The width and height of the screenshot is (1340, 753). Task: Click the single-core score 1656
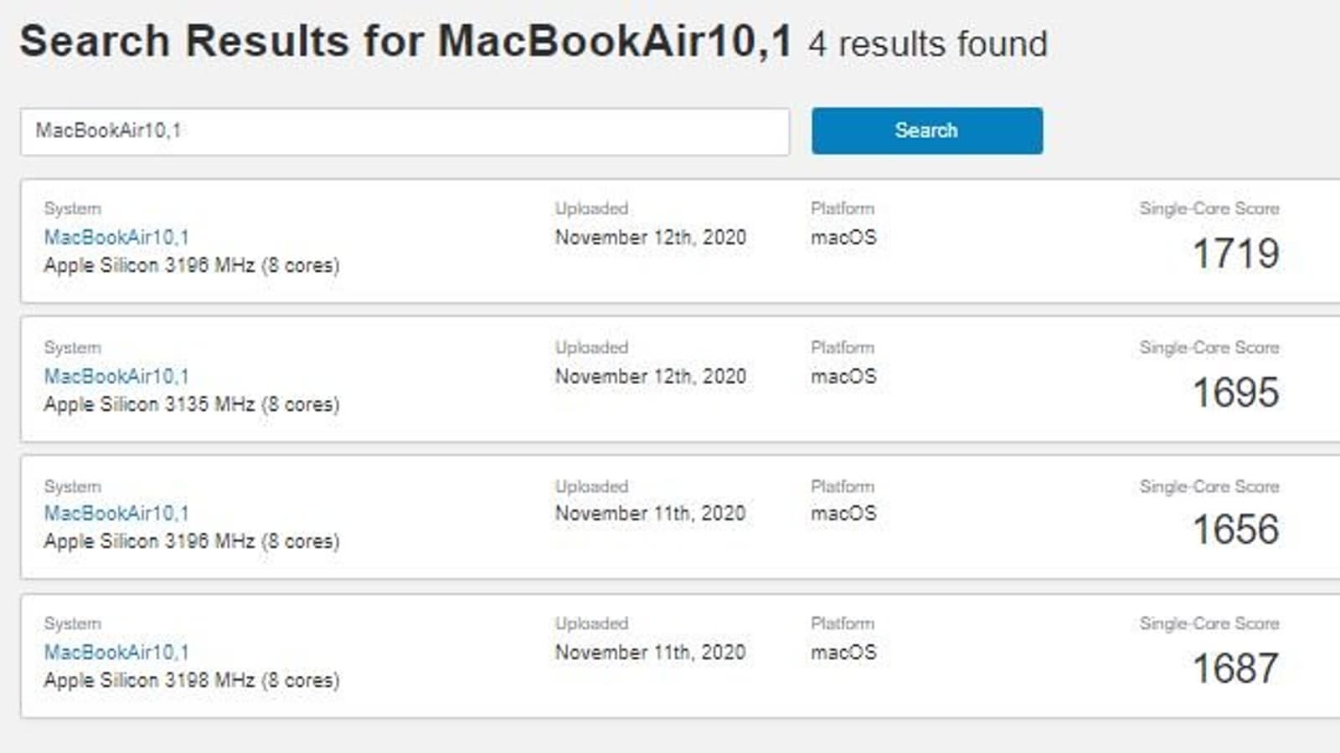pyautogui.click(x=1235, y=530)
